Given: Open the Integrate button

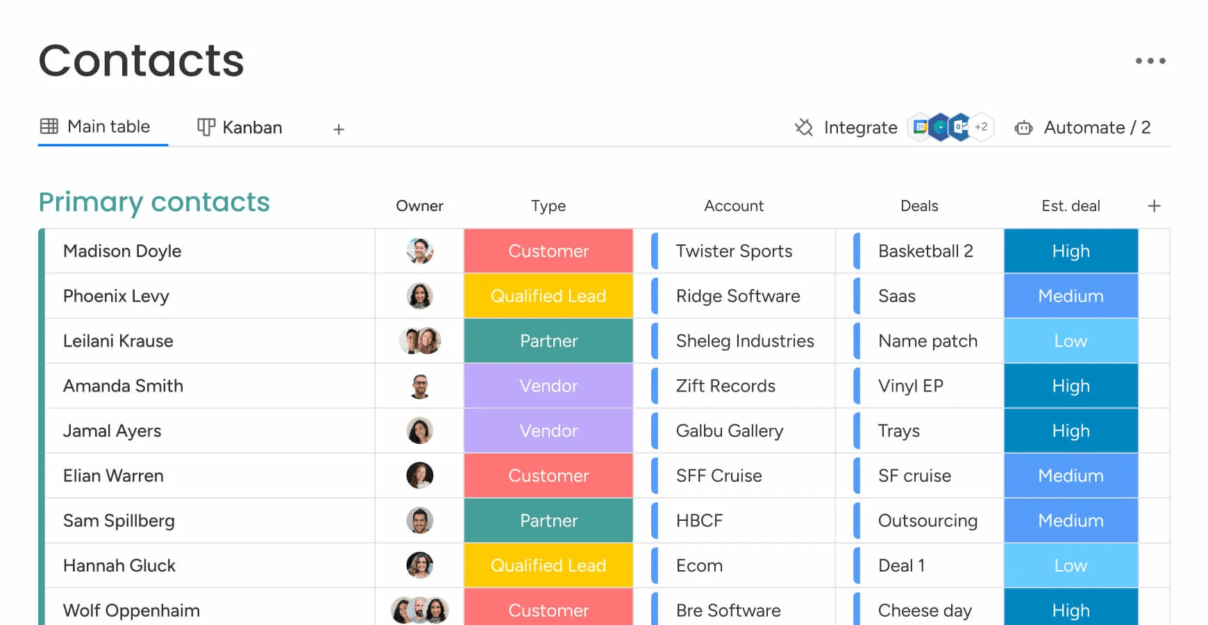Looking at the screenshot, I should (859, 128).
